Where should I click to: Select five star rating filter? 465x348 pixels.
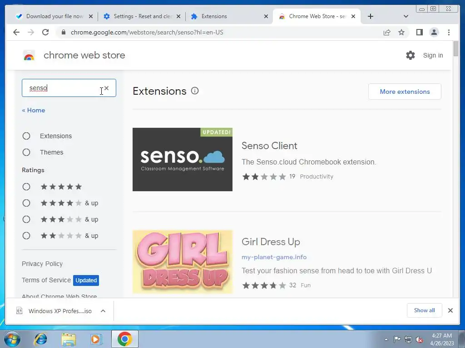click(26, 187)
